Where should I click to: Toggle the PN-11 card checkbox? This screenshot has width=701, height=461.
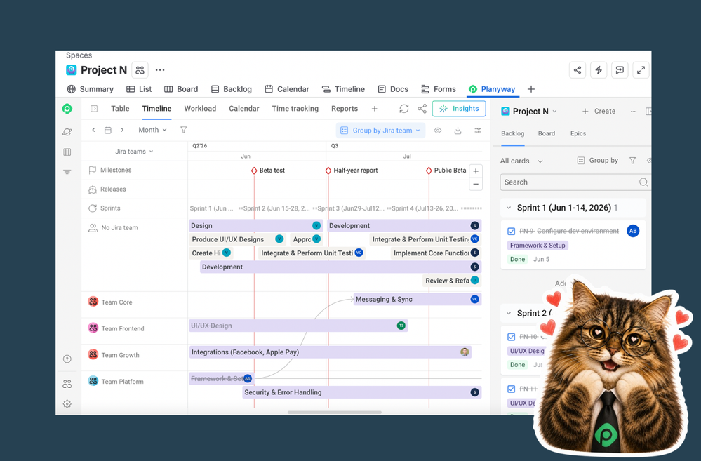click(512, 389)
